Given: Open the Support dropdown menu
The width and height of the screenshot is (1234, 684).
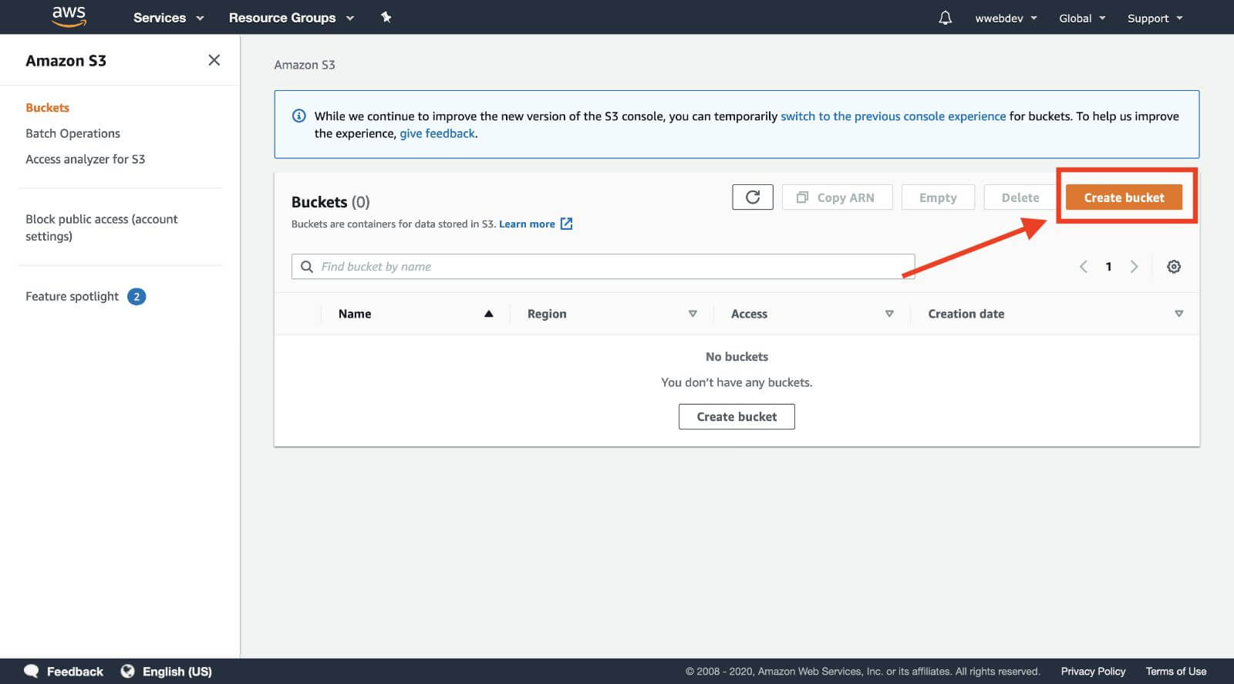Looking at the screenshot, I should pyautogui.click(x=1155, y=19).
